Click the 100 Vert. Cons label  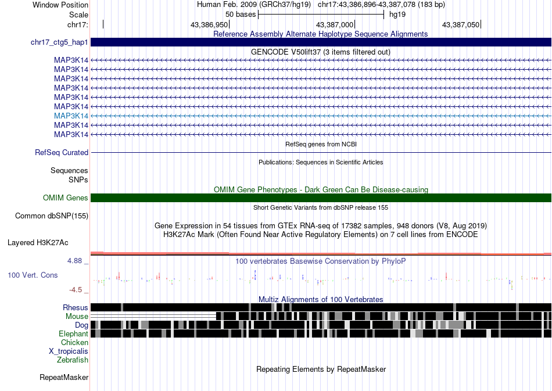click(x=33, y=275)
